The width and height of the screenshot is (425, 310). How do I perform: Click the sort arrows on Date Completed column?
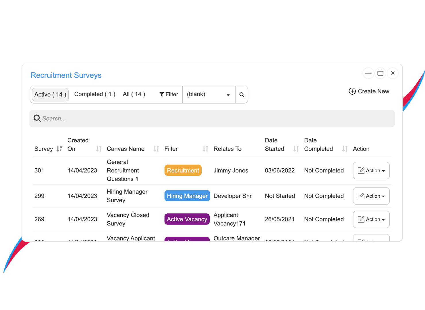[x=344, y=149]
